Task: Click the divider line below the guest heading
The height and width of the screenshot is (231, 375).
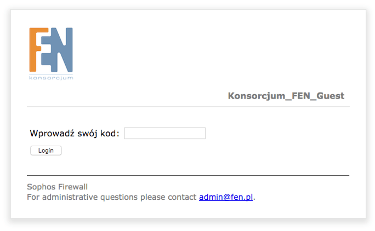Action: 187,107
